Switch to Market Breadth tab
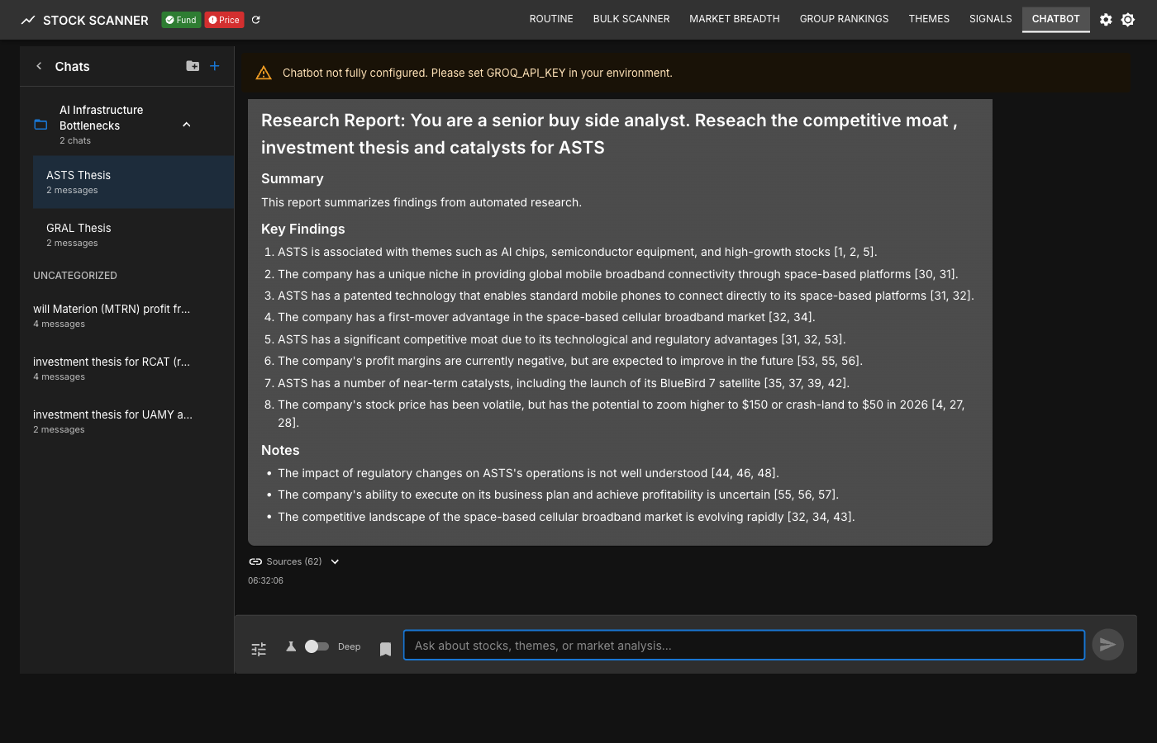This screenshot has width=1157, height=743. point(735,19)
